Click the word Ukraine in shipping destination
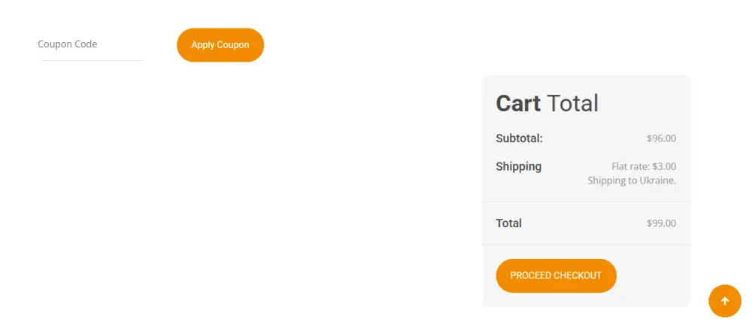This screenshot has width=752, height=325. point(656,181)
